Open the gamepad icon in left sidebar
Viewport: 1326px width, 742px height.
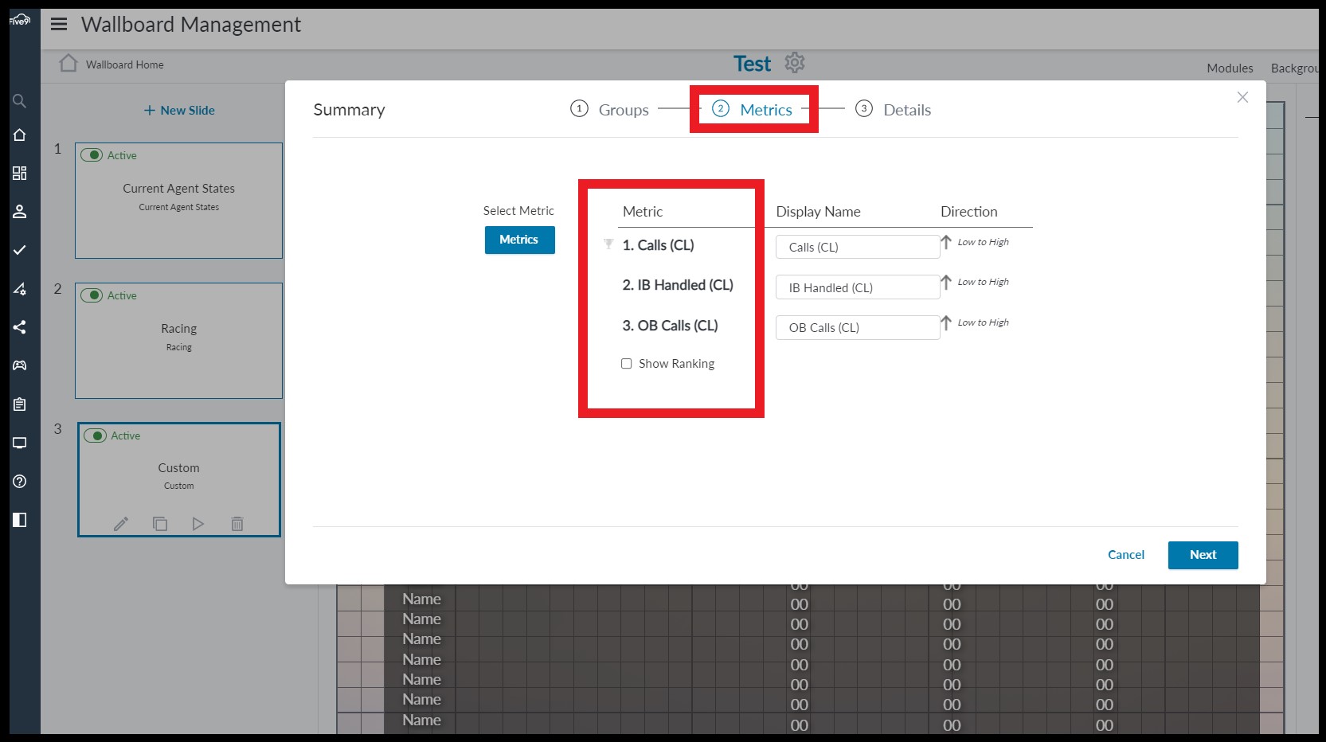pos(20,365)
